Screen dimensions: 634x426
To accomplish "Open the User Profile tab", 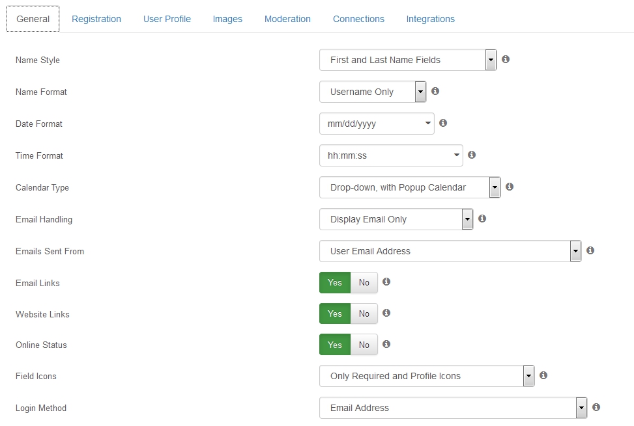I will [167, 19].
